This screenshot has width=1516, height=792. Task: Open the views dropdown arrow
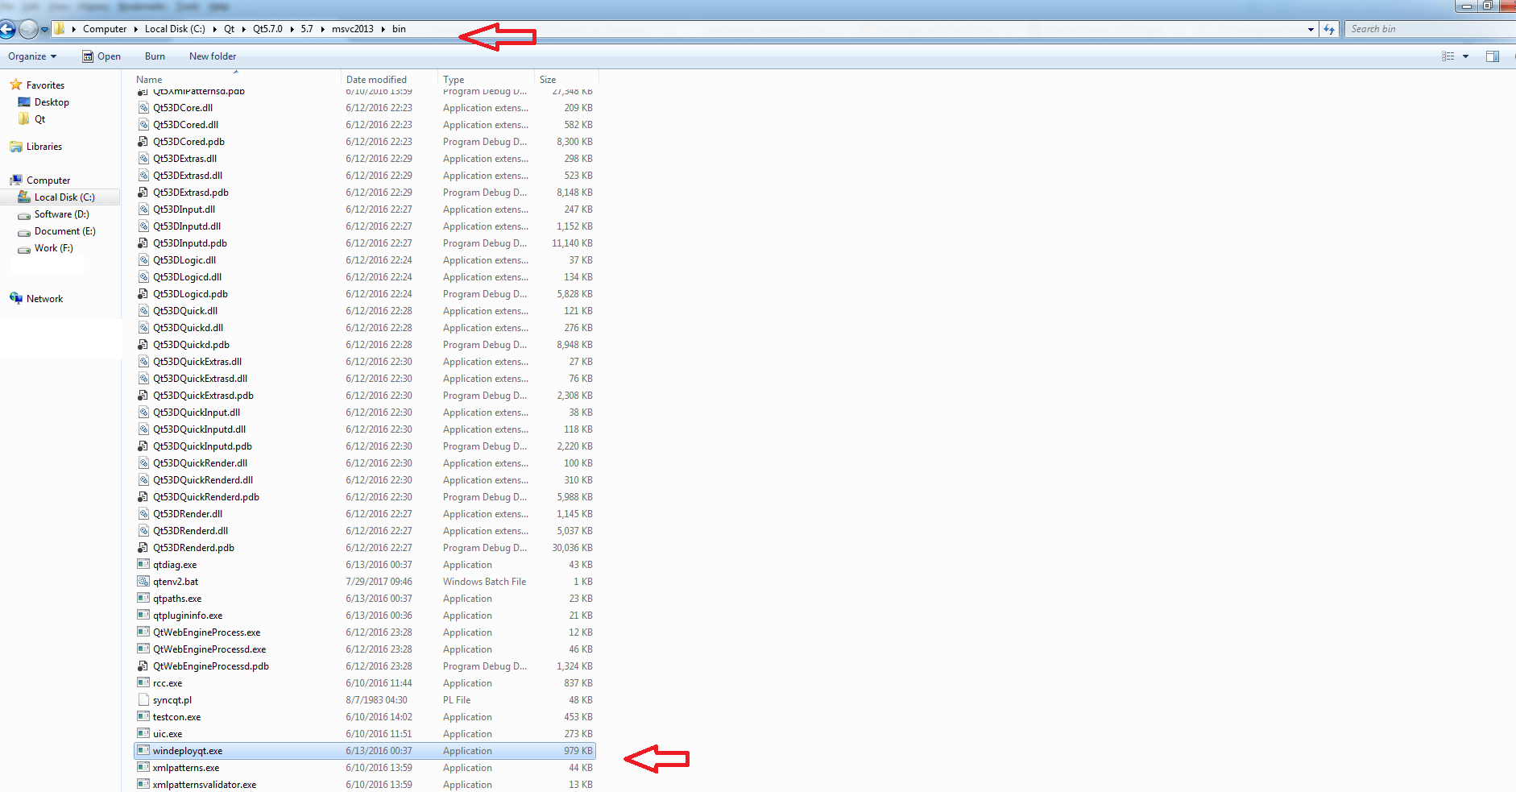[x=1464, y=56]
